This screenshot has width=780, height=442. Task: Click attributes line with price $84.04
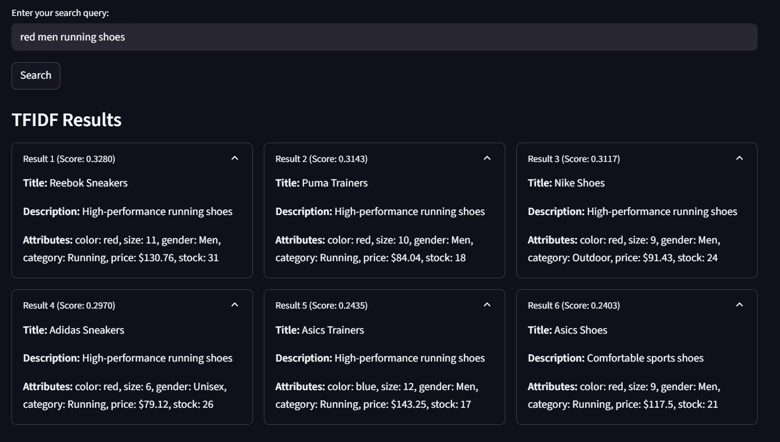click(374, 249)
